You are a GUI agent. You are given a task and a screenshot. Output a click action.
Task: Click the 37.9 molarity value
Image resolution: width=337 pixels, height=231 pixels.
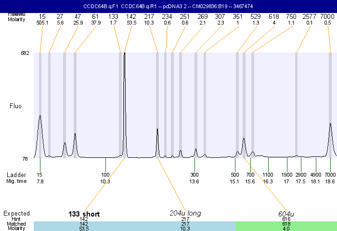(x=95, y=23)
